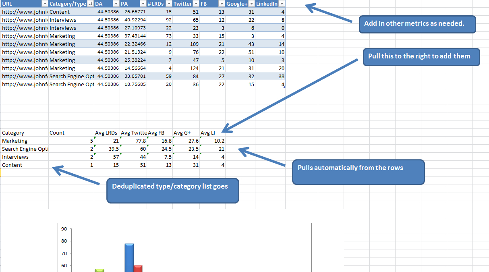Open the Category/Type sort filter dropdown
This screenshot has height=272, width=489.
tap(89, 4)
